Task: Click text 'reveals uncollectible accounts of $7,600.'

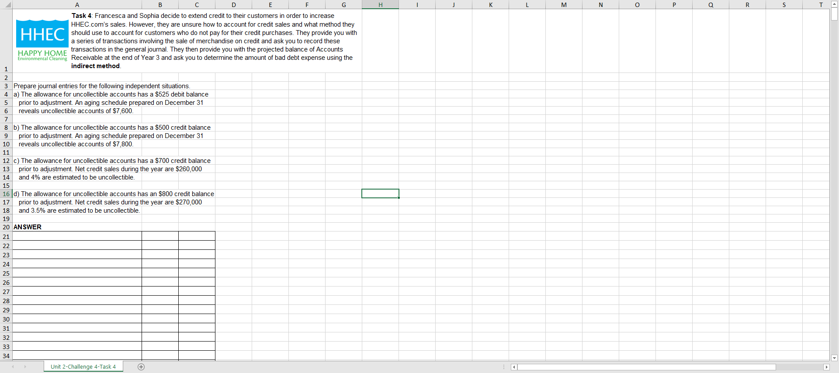Action: click(x=76, y=111)
